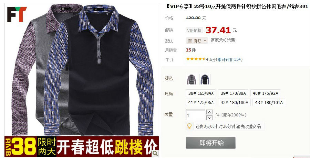Choose size 43# 180/104A
Screen dimensions: 310x158
[x=269, y=102]
